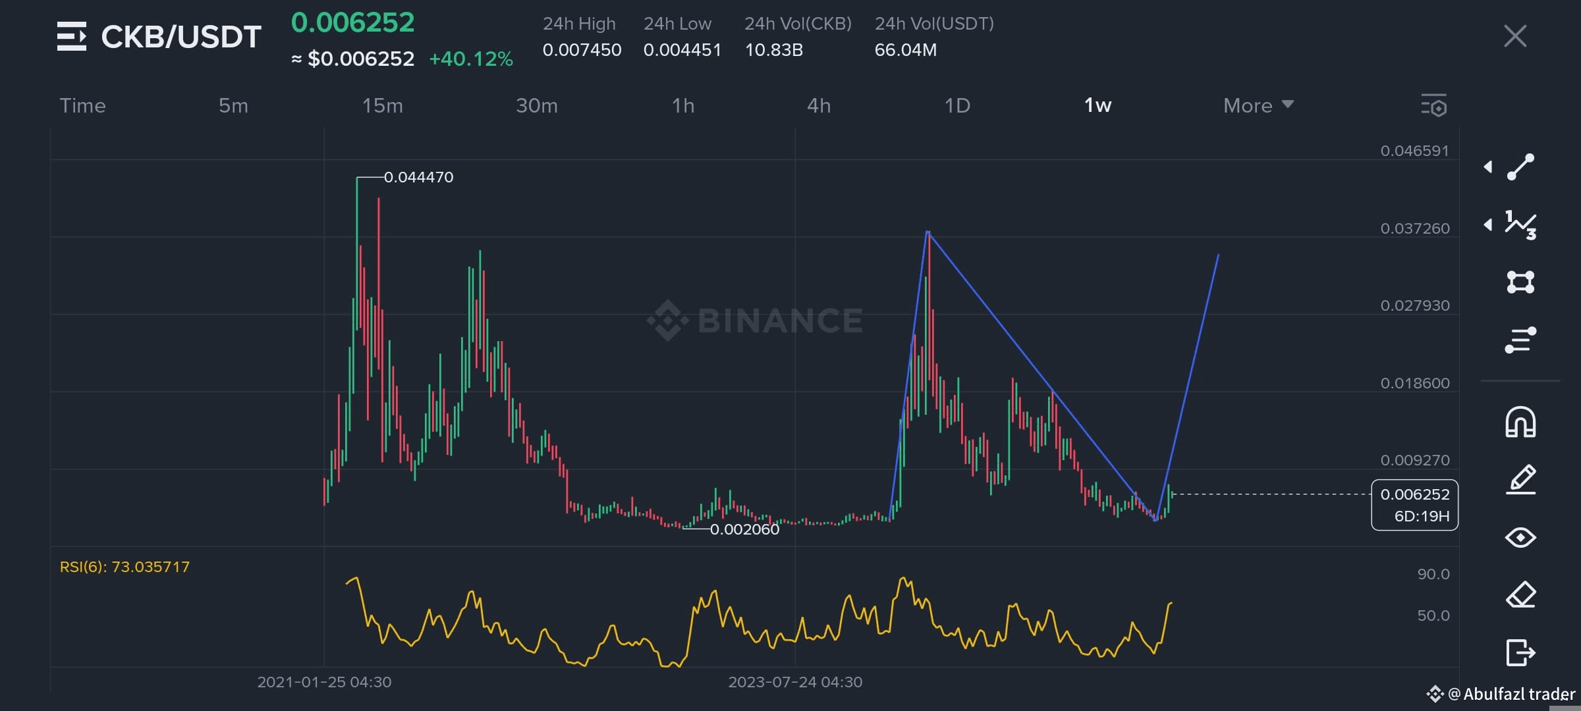The width and height of the screenshot is (1581, 711).
Task: Tap the ≈ $0.006252 dollar price
Action: (x=352, y=59)
